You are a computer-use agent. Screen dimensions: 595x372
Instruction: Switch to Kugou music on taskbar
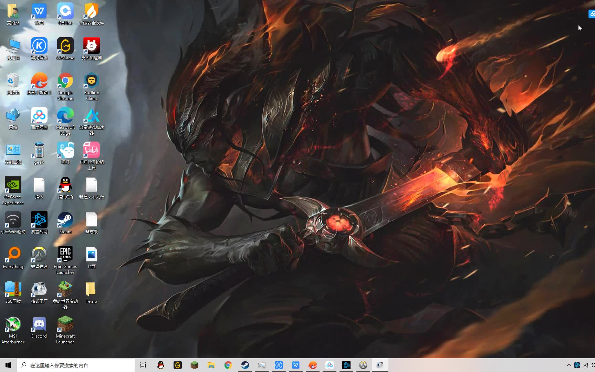point(279,365)
